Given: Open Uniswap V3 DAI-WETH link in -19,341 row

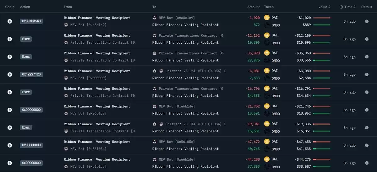Looking at the screenshot, I should tap(195, 124).
